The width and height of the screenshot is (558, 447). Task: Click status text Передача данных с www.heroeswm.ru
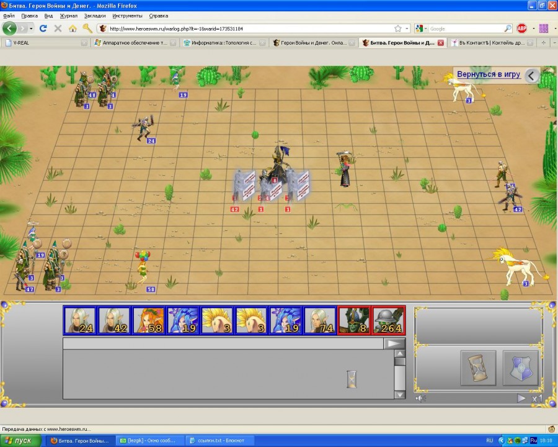pyautogui.click(x=46, y=429)
